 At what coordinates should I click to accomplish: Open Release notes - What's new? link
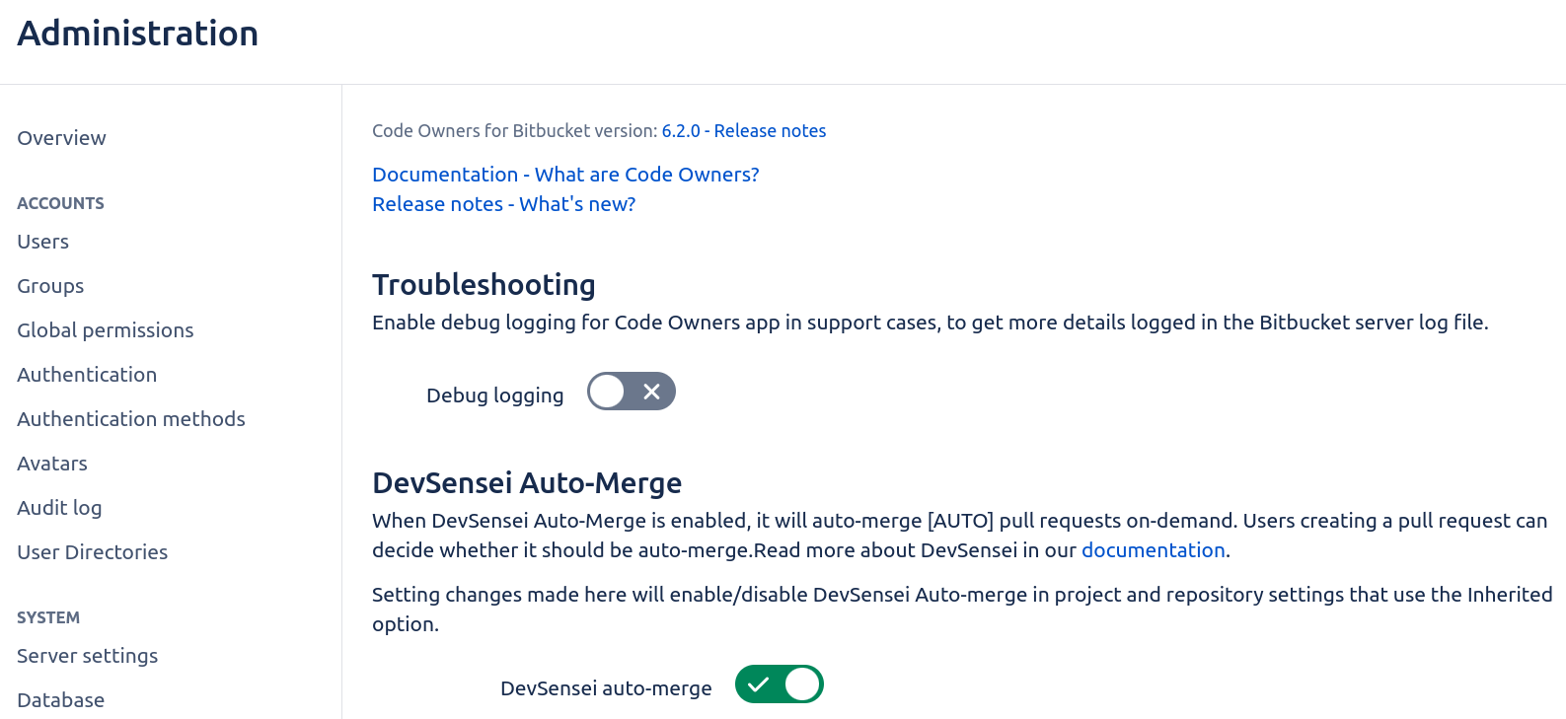503,204
